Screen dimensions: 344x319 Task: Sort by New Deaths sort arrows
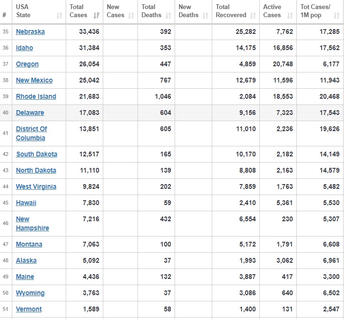(x=205, y=16)
